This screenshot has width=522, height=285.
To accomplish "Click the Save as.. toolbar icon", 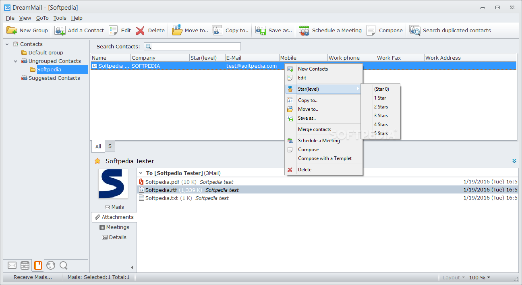I will 261,30.
